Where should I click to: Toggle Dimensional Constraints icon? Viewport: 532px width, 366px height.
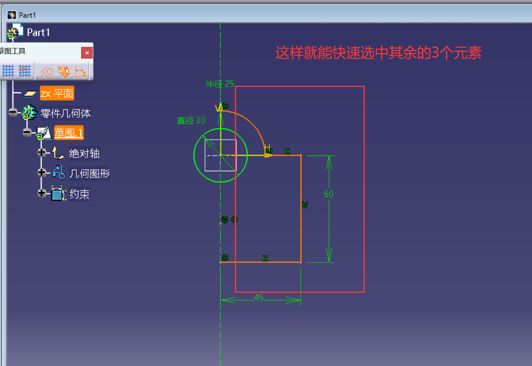click(80, 72)
